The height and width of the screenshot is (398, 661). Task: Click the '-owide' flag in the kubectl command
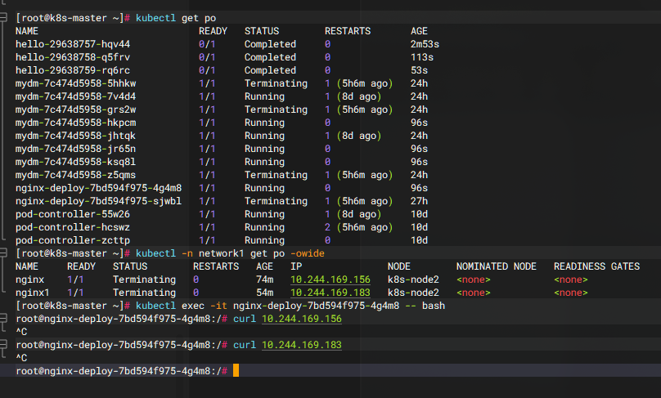tap(308, 253)
